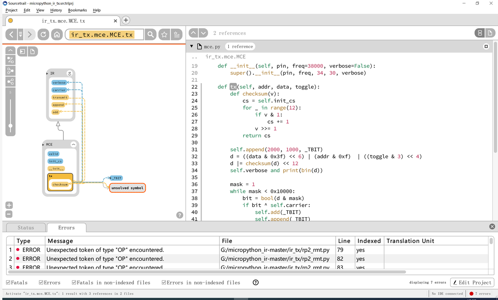Bookmark the active symbol with star icon

(x=164, y=35)
